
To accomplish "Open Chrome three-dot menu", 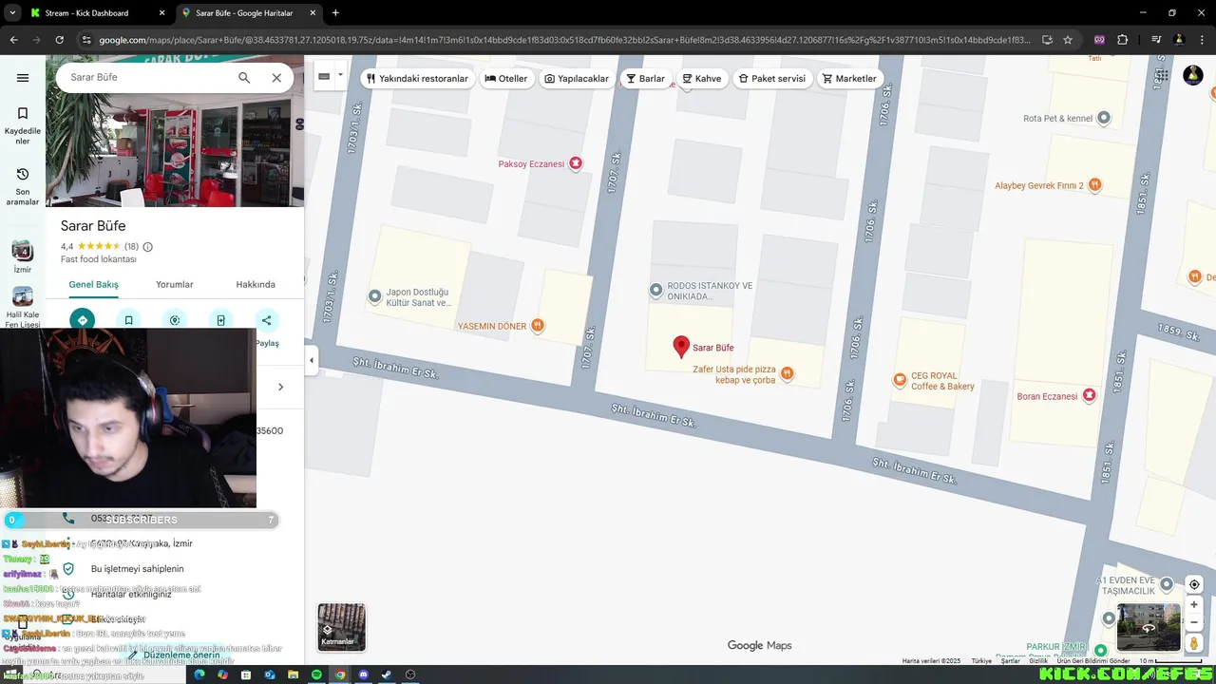I will (x=1203, y=40).
